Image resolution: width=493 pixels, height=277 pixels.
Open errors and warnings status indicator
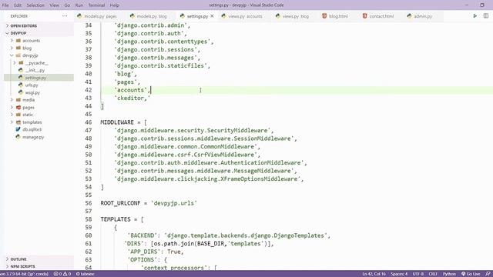[62, 274]
